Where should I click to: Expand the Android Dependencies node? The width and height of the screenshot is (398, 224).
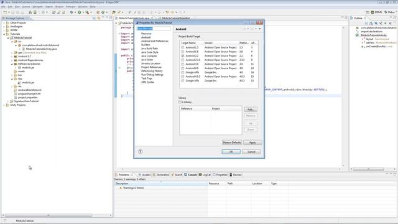tap(12, 60)
